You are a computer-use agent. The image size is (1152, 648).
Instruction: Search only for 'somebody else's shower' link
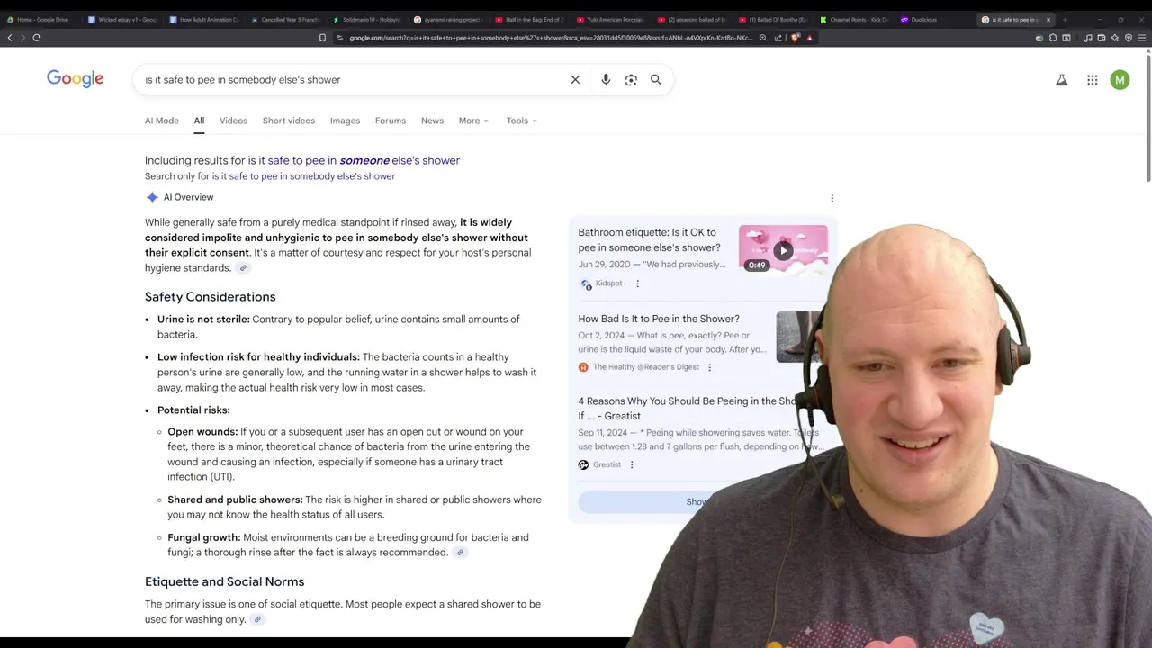pos(303,176)
